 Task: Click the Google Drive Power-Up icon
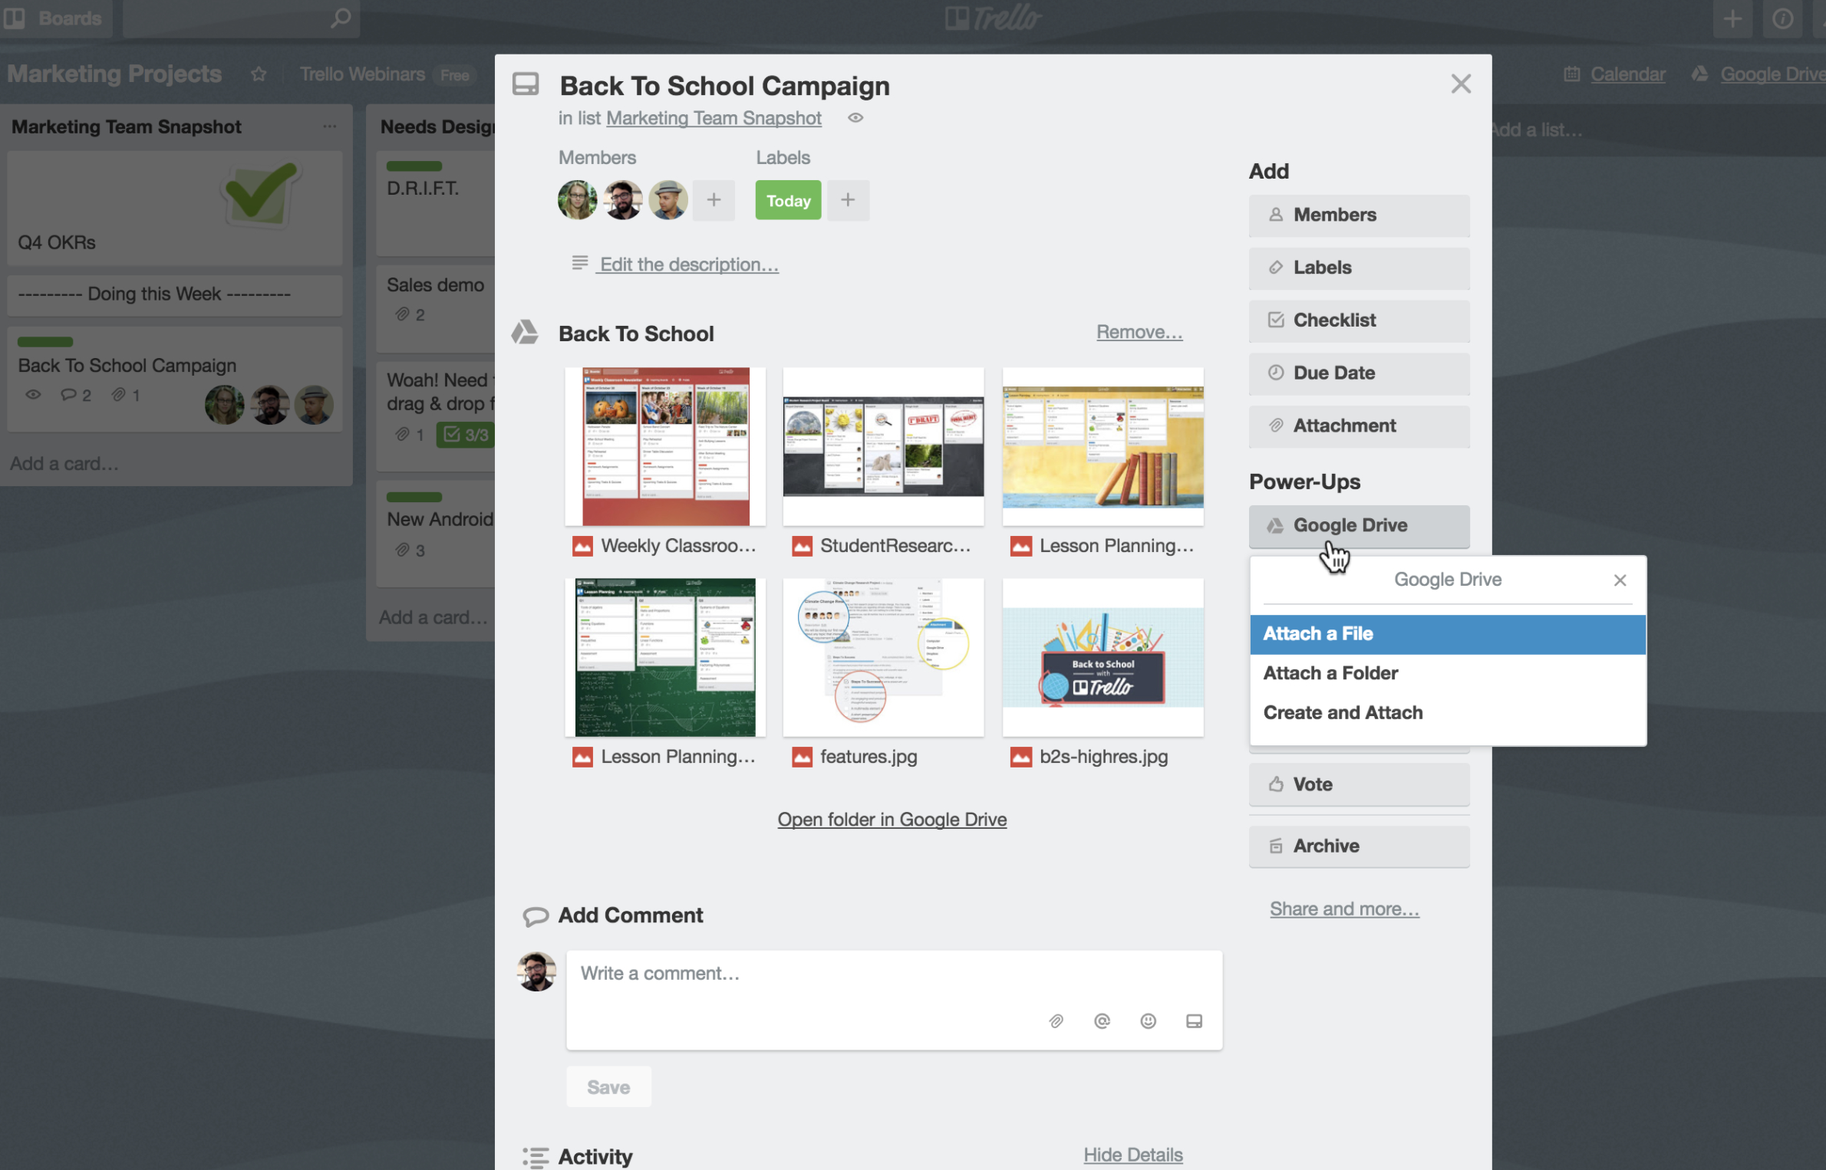point(1274,524)
